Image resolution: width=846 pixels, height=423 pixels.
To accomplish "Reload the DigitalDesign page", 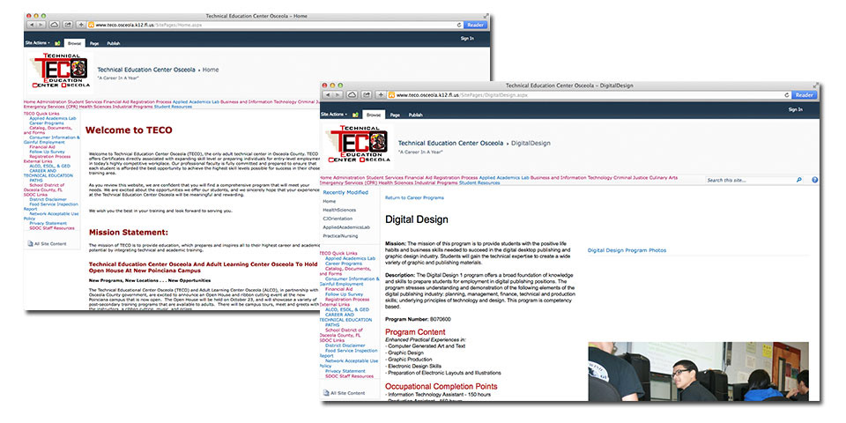I will (x=787, y=95).
